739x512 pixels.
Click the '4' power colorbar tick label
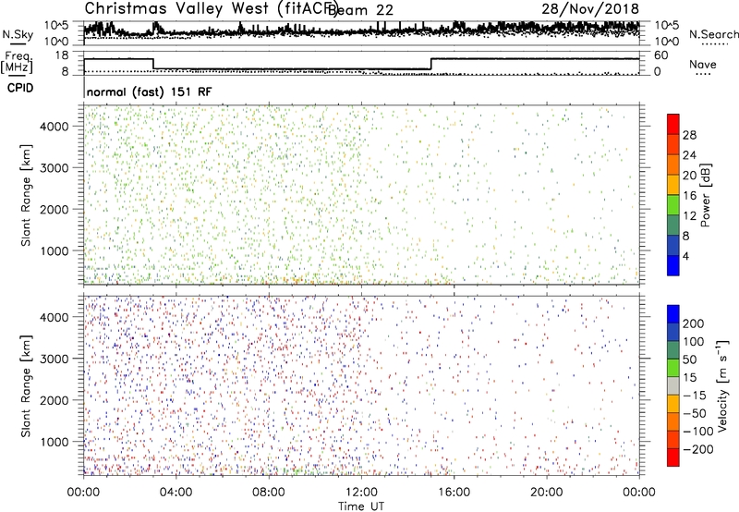click(x=685, y=256)
